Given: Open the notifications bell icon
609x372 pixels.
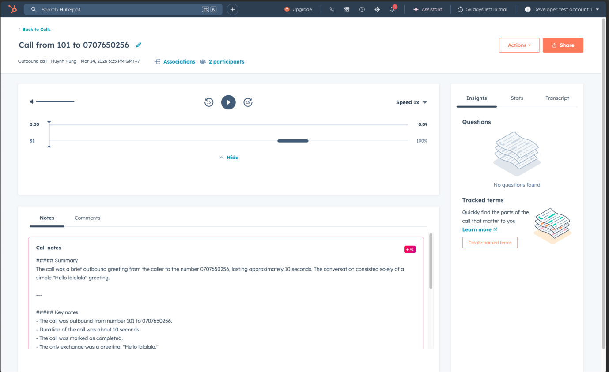Looking at the screenshot, I should (x=393, y=9).
